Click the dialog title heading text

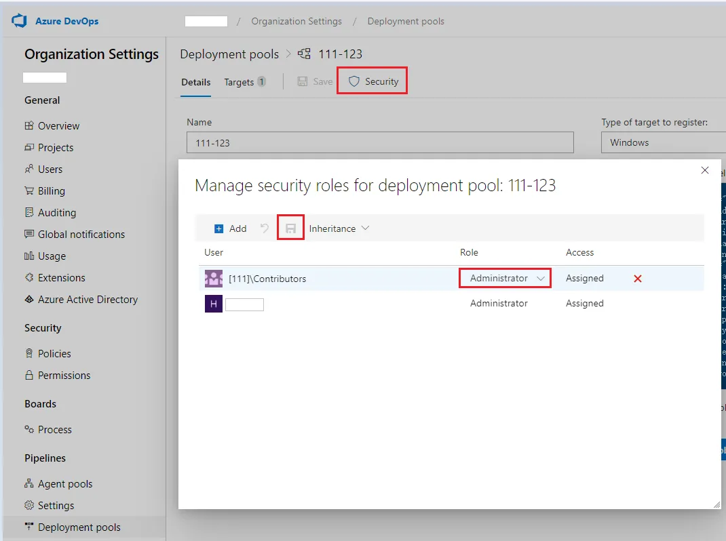(x=375, y=186)
